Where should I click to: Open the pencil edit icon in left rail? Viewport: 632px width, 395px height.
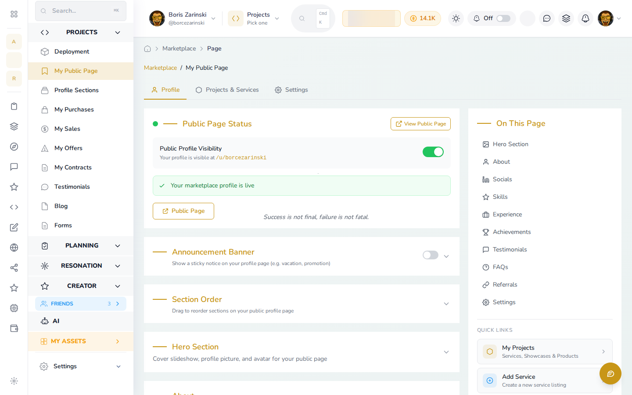14,227
